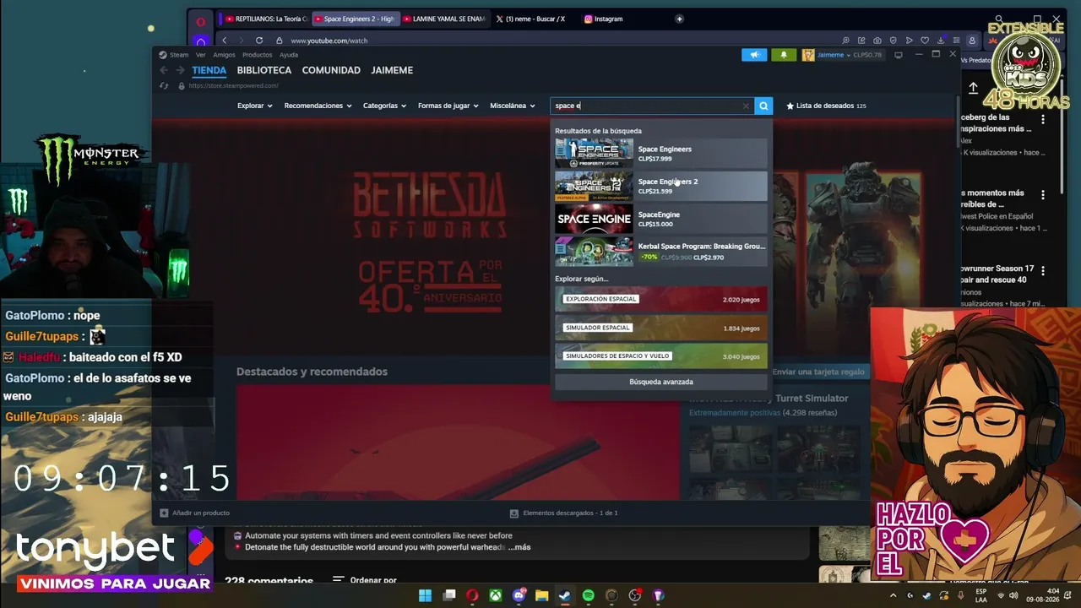Click the browser downloads icon

pyautogui.click(x=941, y=40)
